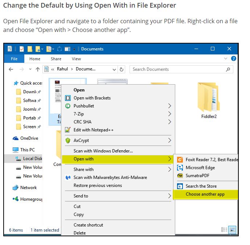Click the blue help question mark icon
The height and width of the screenshot is (245, 250).
click(234, 59)
